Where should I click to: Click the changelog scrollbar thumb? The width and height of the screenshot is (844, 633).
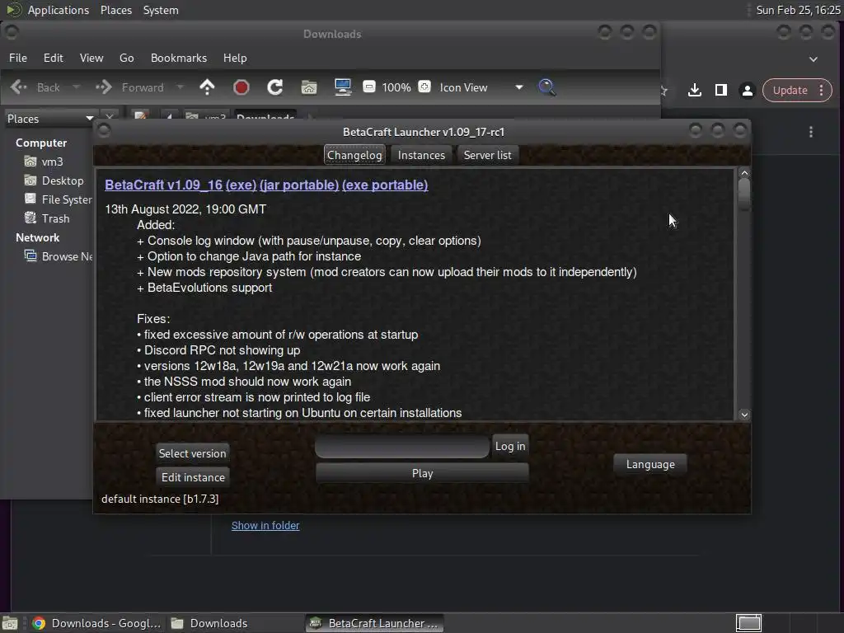click(x=744, y=194)
